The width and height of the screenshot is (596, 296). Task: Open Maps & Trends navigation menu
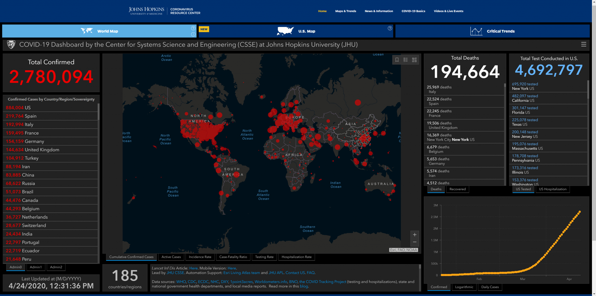(345, 11)
